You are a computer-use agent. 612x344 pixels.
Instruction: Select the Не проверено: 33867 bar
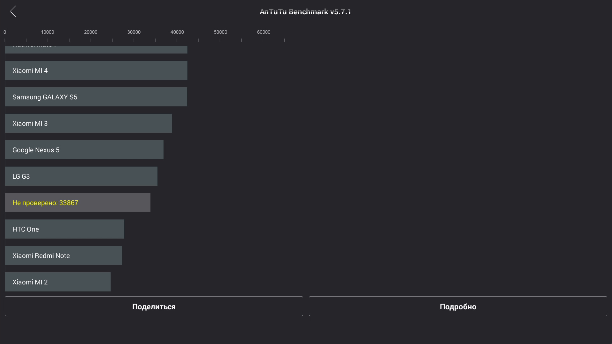coord(77,203)
